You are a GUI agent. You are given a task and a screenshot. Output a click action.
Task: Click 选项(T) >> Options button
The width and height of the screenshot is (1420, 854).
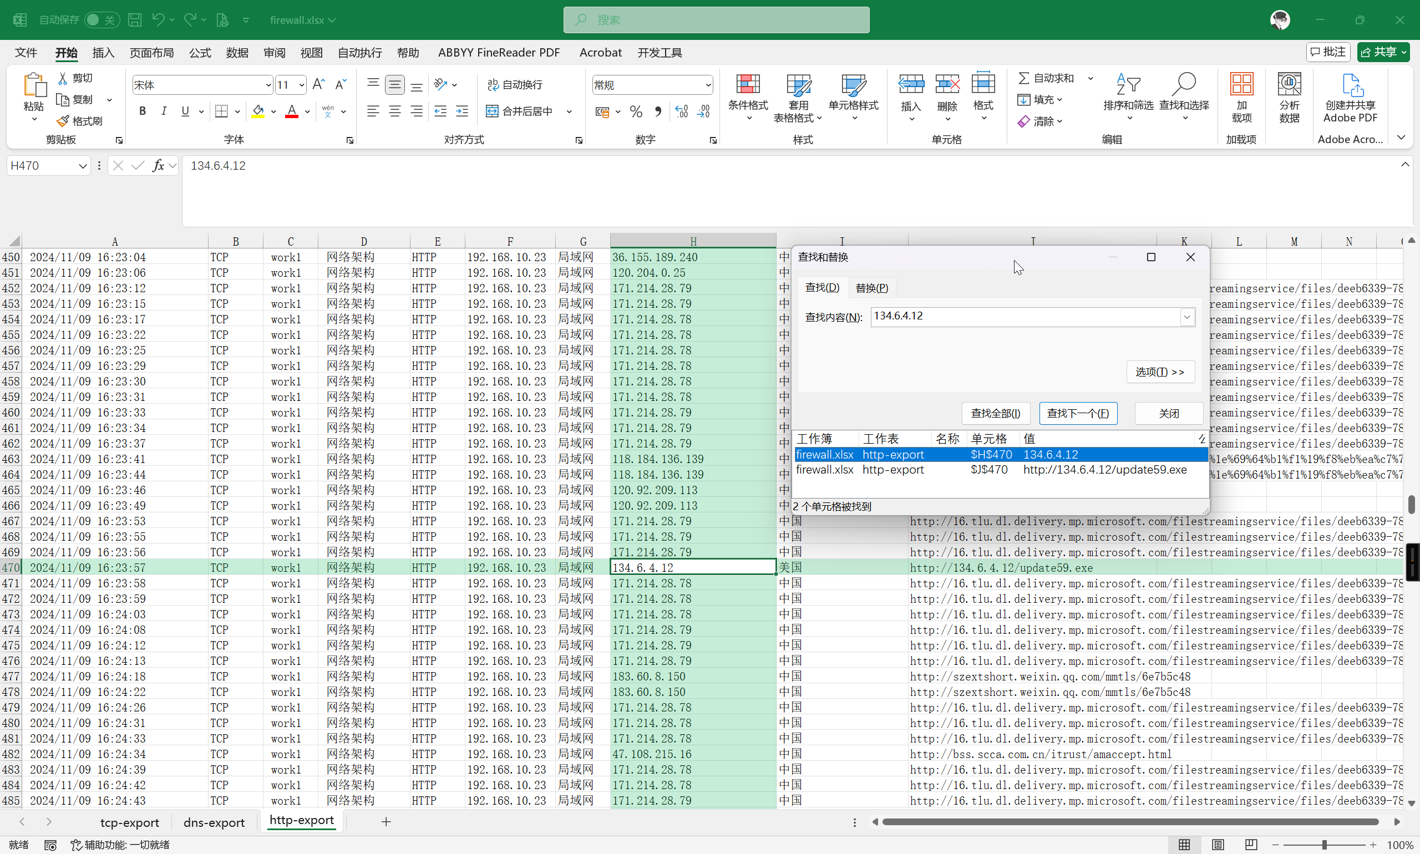pyautogui.click(x=1160, y=372)
